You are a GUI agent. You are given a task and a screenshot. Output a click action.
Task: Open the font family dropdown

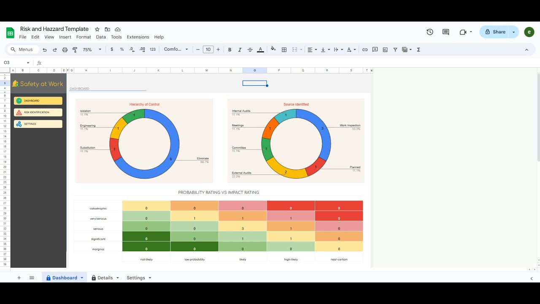176,49
